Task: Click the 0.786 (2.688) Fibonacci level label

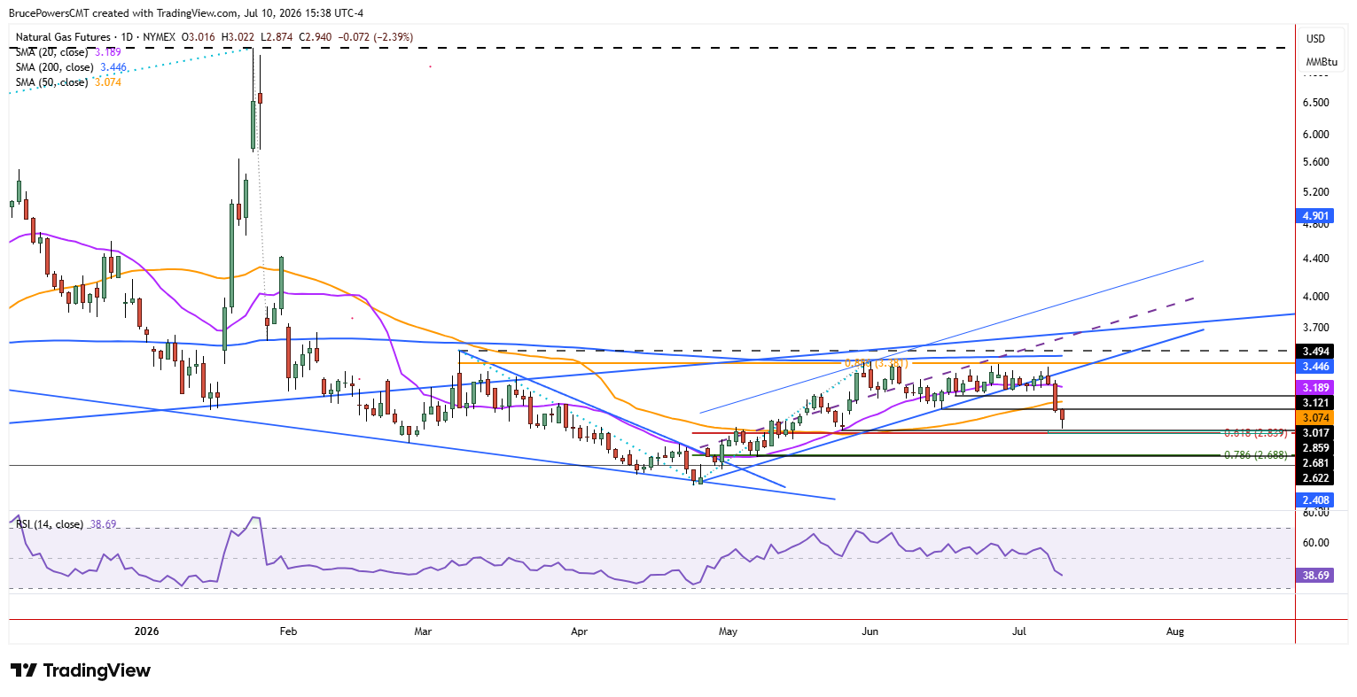Action: coord(1255,455)
